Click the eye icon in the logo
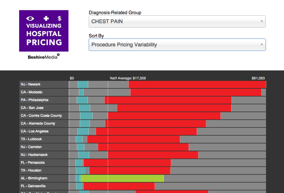 pyautogui.click(x=30, y=19)
